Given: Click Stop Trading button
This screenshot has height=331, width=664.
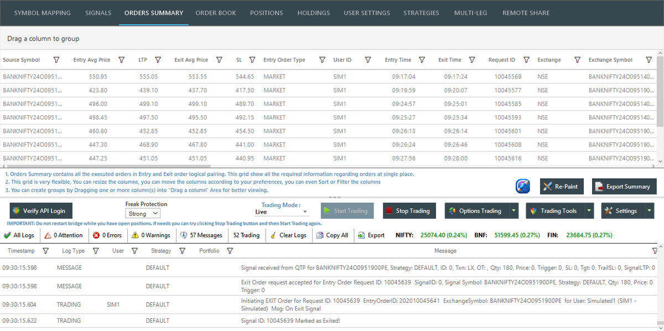Looking at the screenshot, I should click(x=409, y=211).
